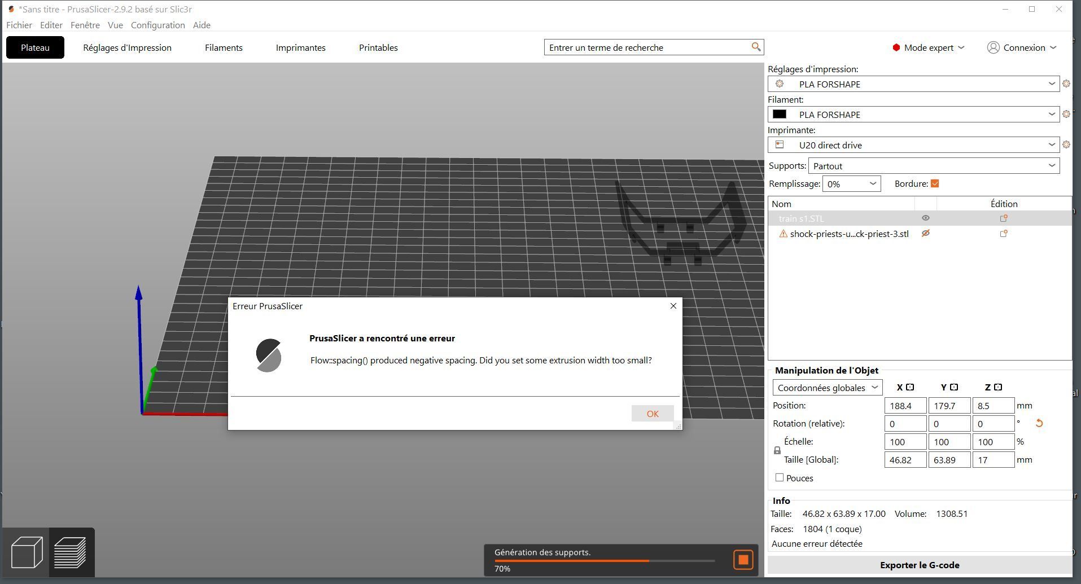Image resolution: width=1081 pixels, height=584 pixels.
Task: Open the Supports dropdown set to Partout
Action: [x=934, y=165]
